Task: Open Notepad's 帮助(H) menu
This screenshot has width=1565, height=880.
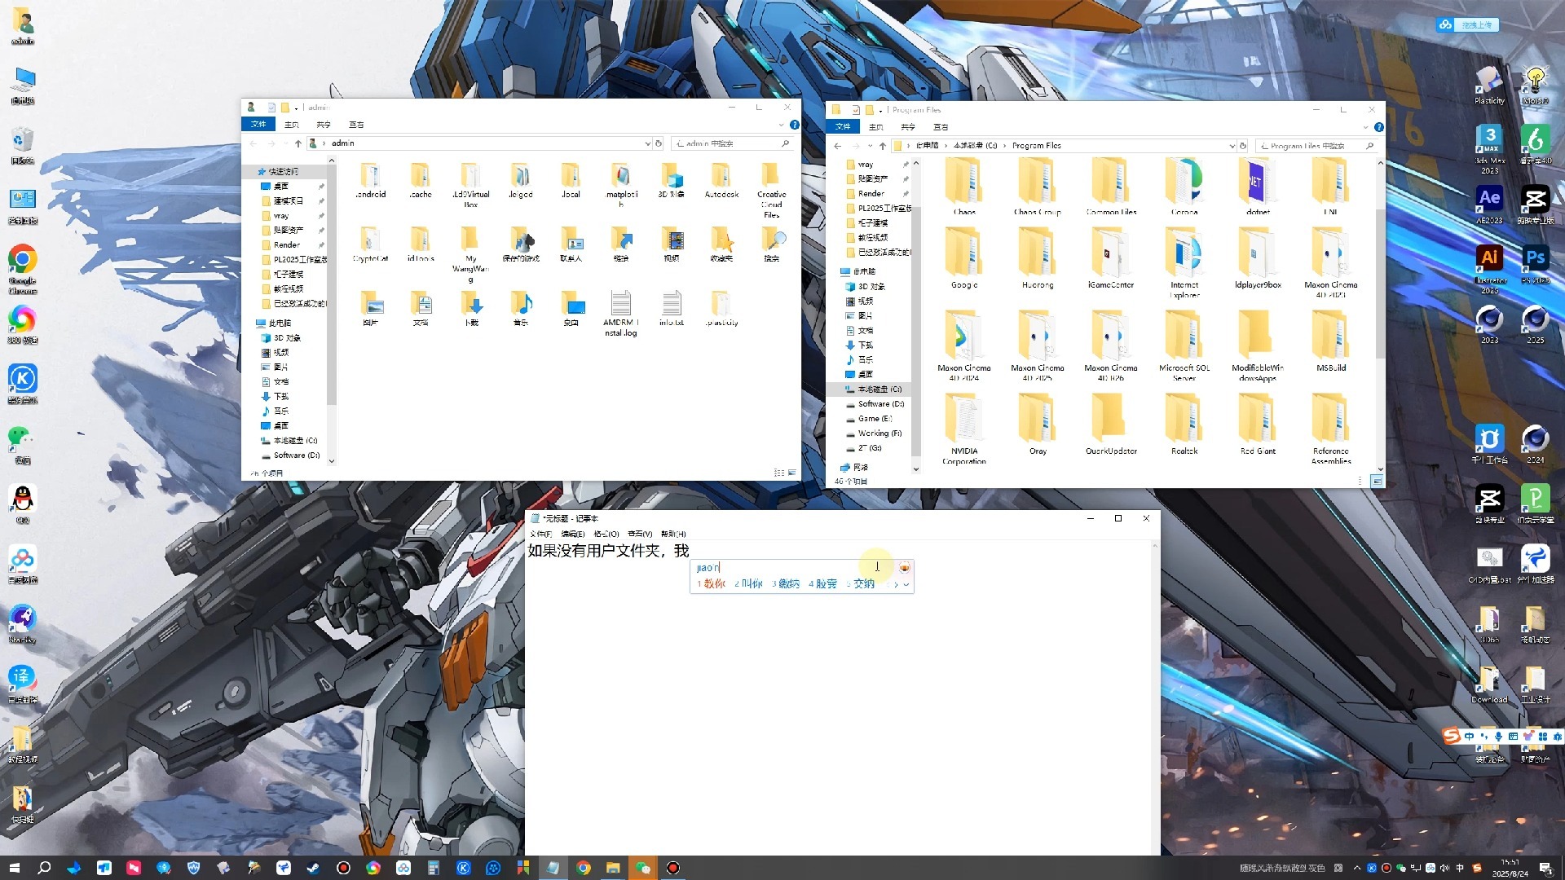Action: [673, 534]
